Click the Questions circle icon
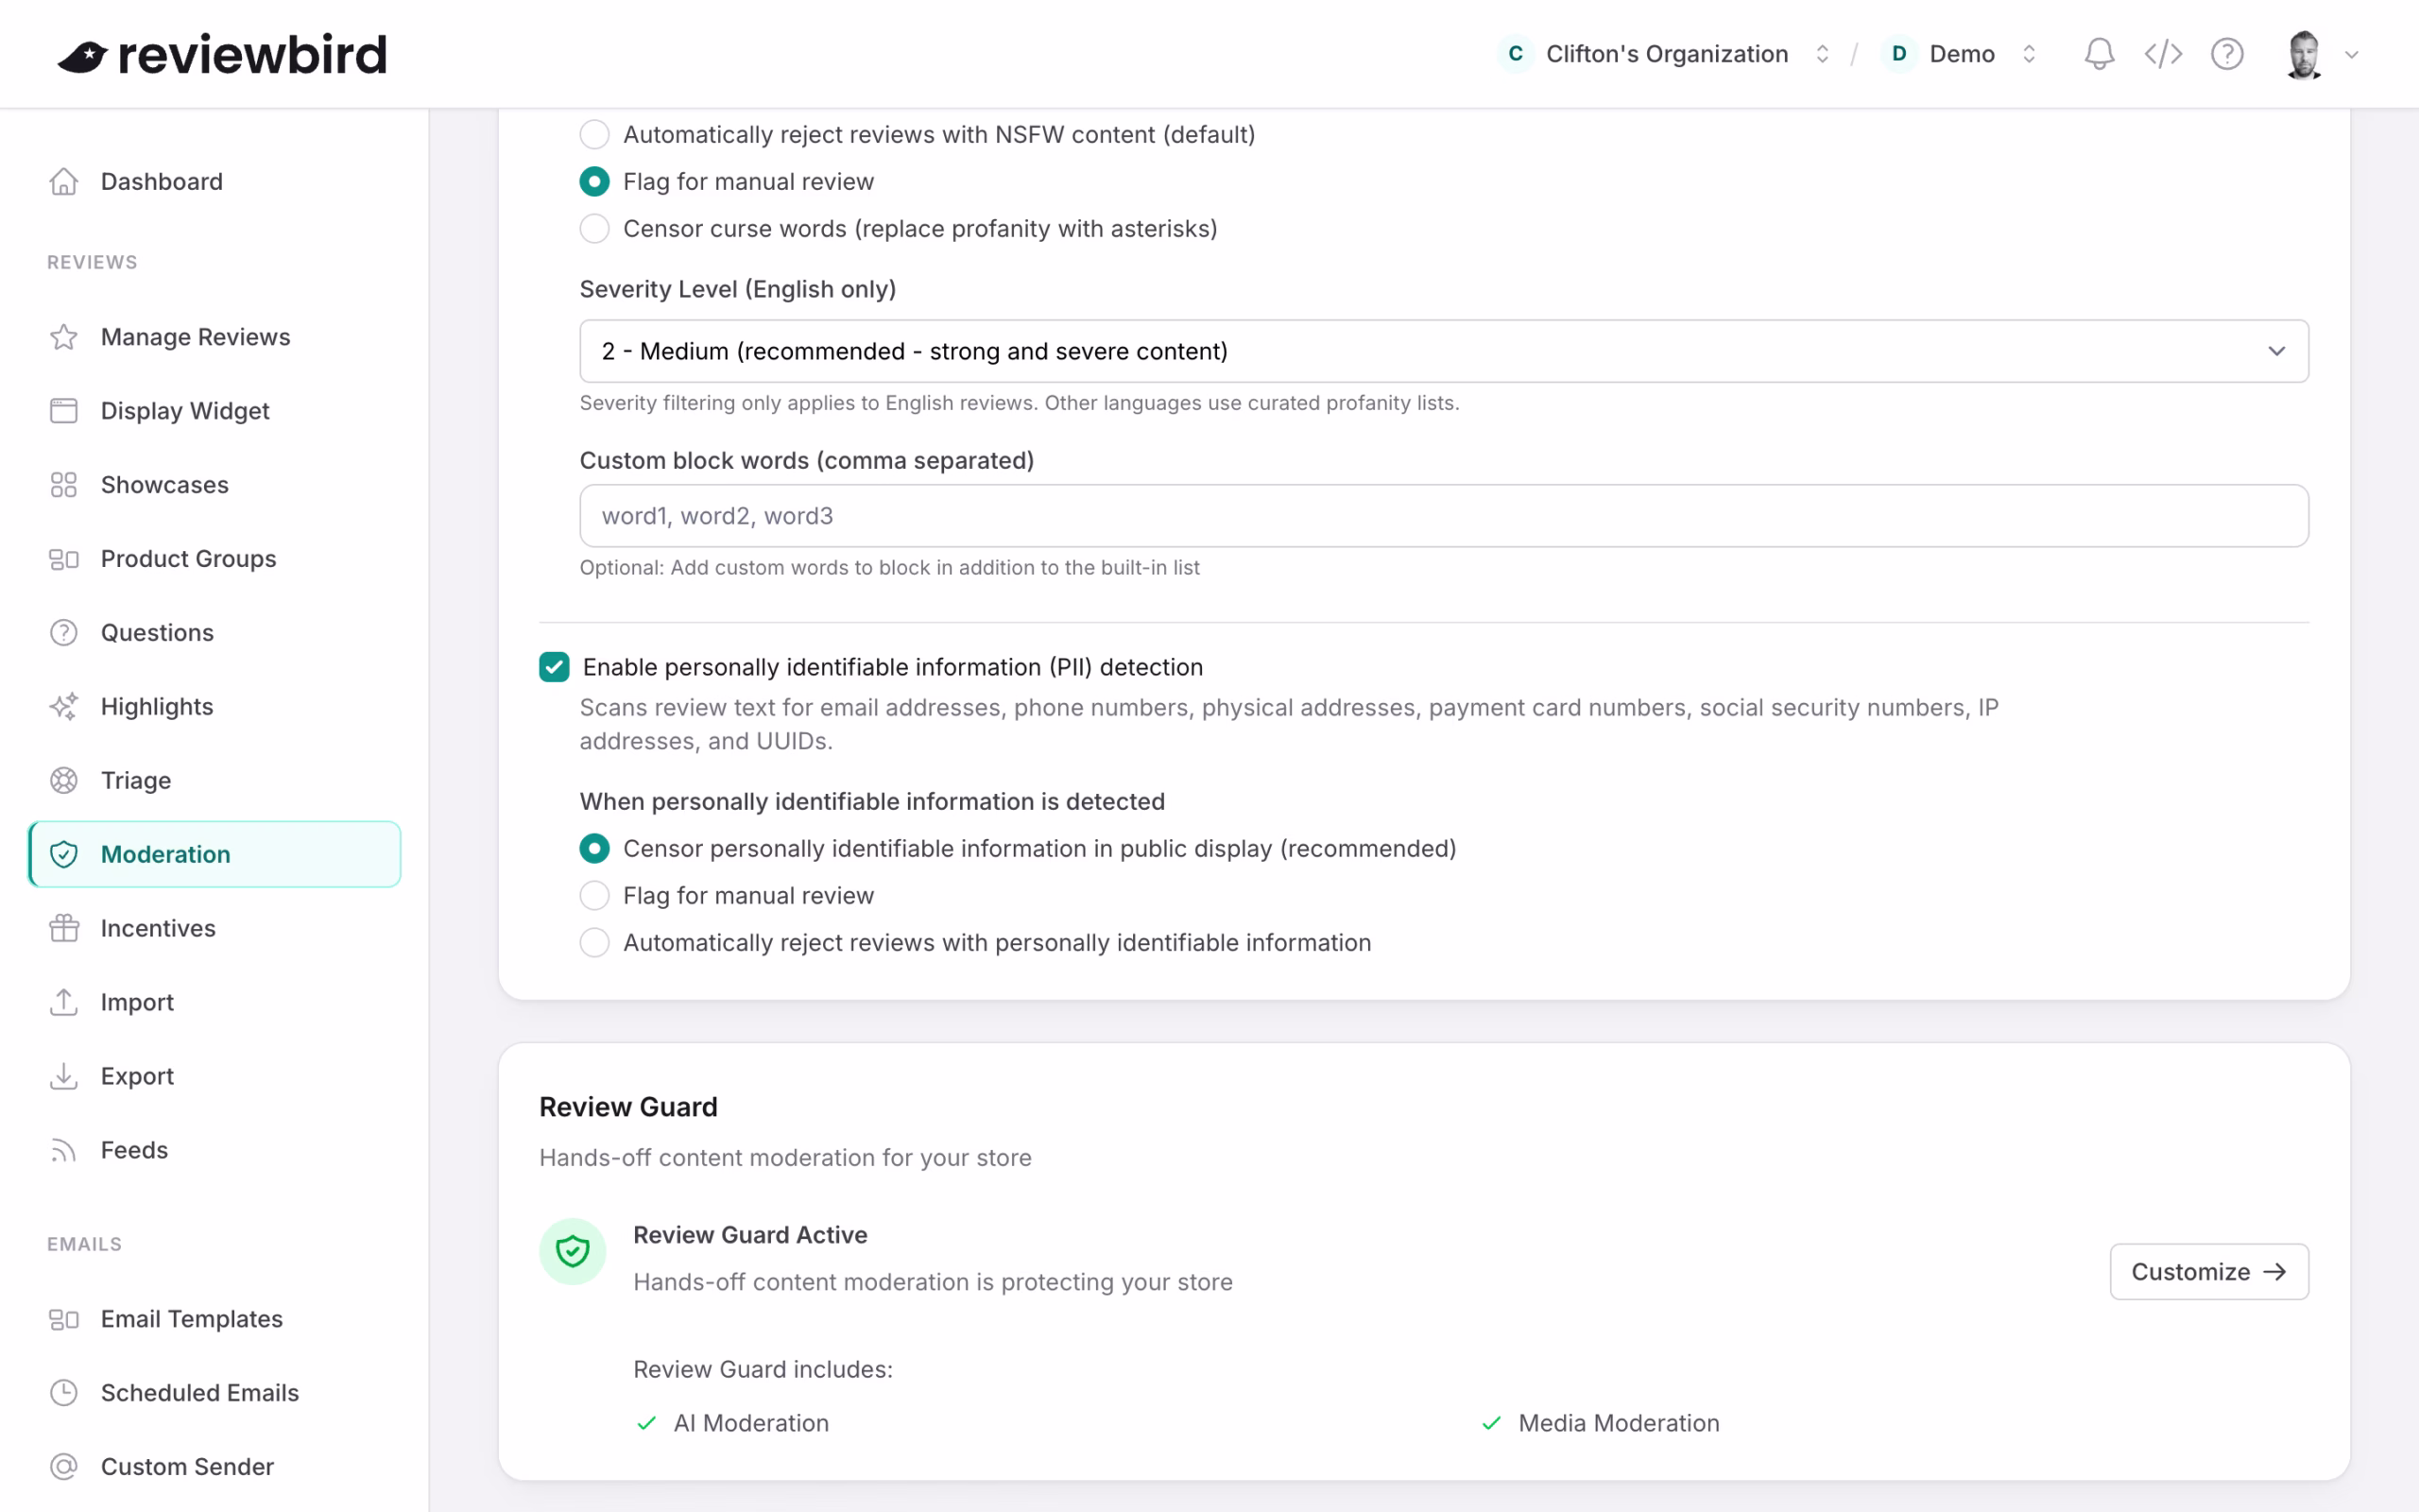 click(64, 633)
